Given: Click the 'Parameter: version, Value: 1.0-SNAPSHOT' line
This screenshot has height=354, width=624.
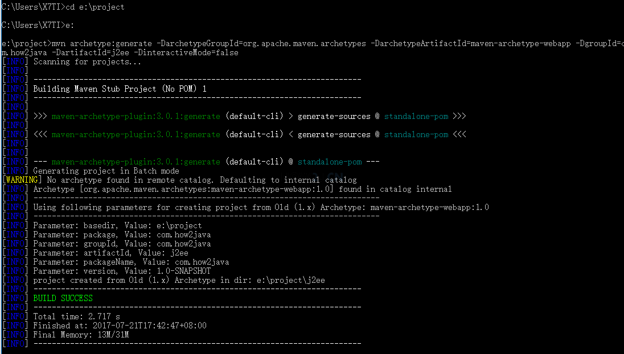Looking at the screenshot, I should point(122,271).
